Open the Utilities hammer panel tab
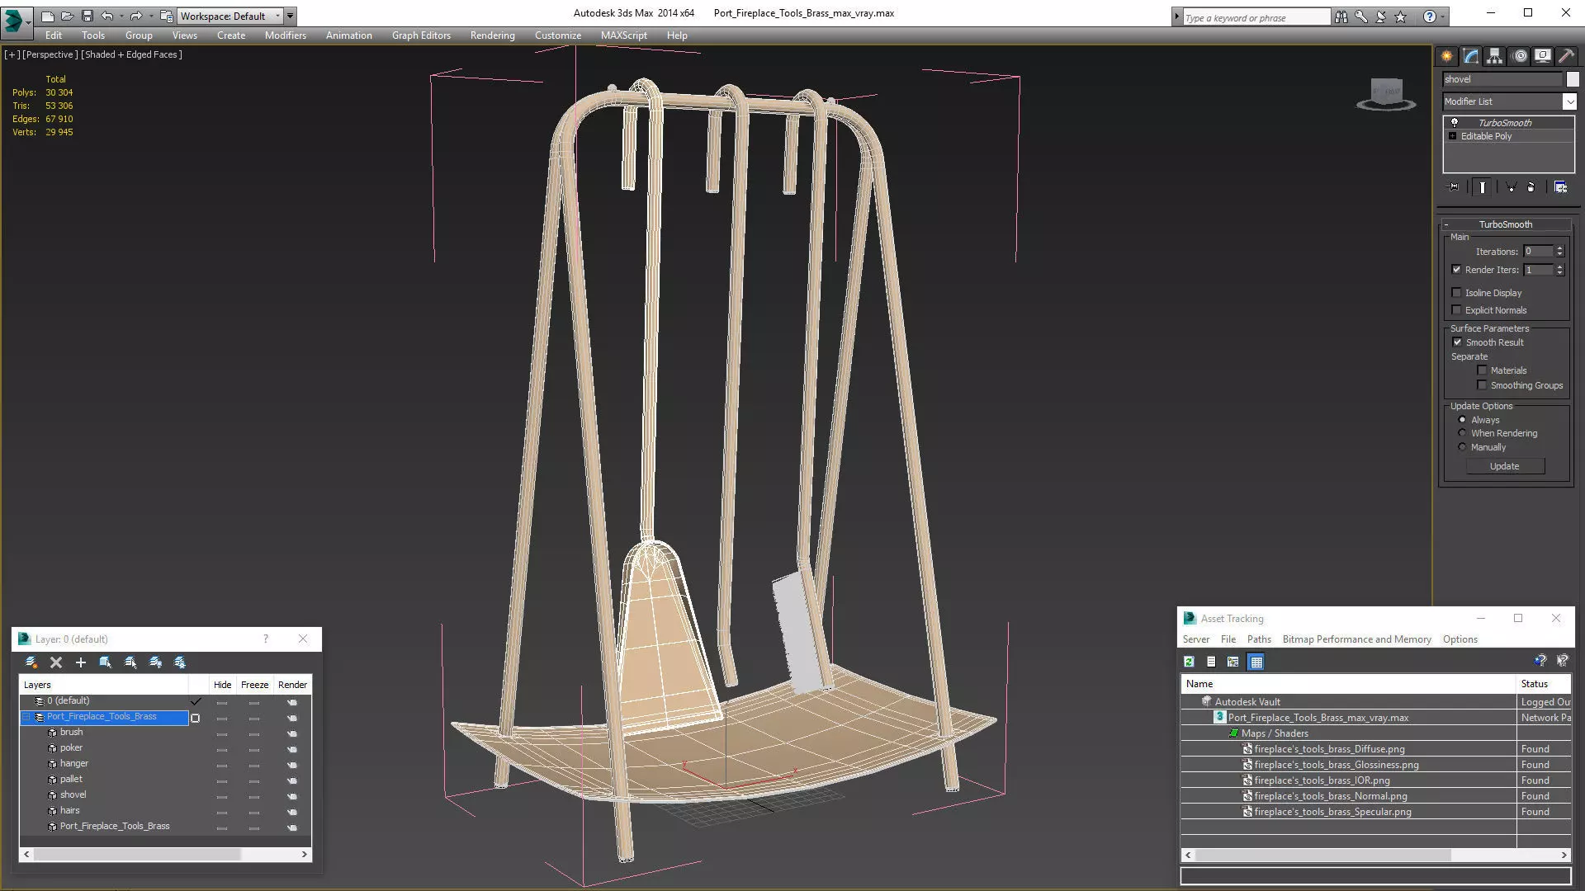The height and width of the screenshot is (891, 1585). coord(1566,56)
